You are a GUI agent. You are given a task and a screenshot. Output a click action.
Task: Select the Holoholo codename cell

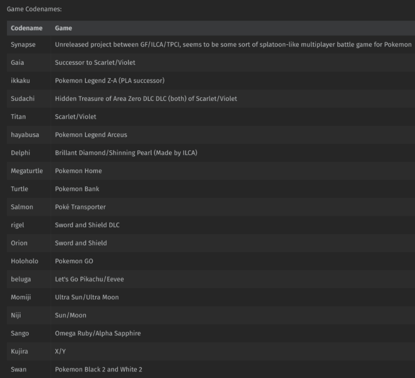(x=24, y=261)
